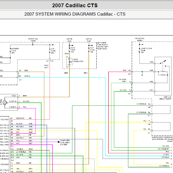Click the COMP CLTCH FUSE 10A label

click(146, 50)
